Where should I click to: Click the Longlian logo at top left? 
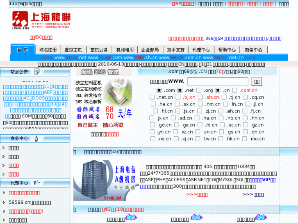pyautogui.click(x=41, y=20)
